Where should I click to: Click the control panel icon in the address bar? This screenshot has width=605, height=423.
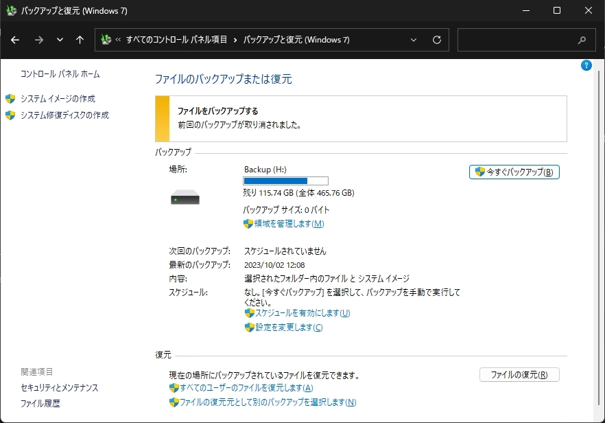[106, 40]
